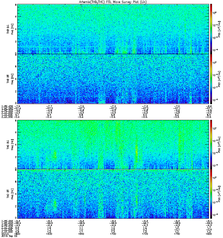Image resolution: width=223 pixels, height=238 pixels.
Task: Click the '5.1' THB Y_LE_SSE value
Action: coord(17,115)
